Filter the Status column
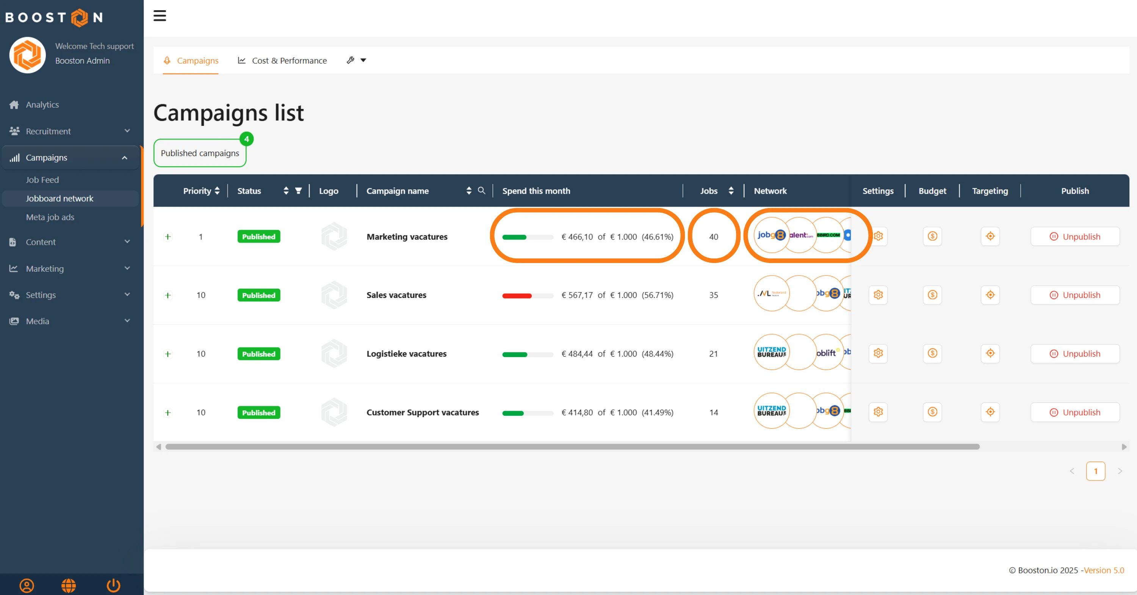The image size is (1137, 595). click(x=298, y=191)
